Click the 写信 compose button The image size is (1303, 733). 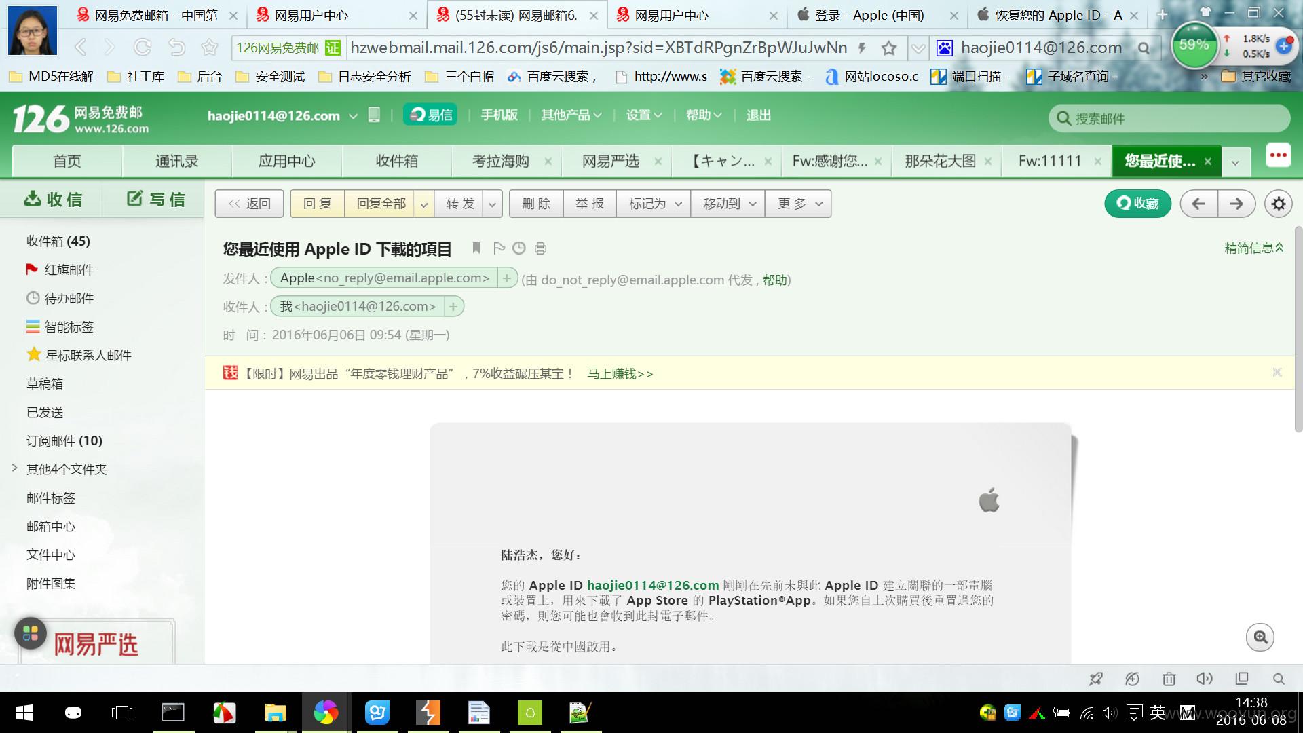coord(155,199)
